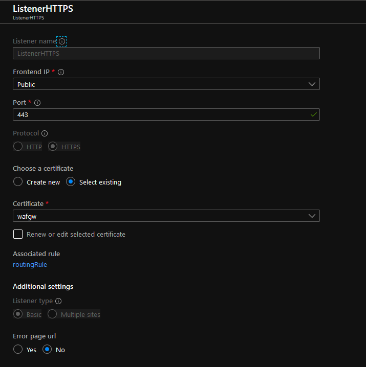Image resolution: width=366 pixels, height=367 pixels.
Task: Choose the Basic listener type
Action: 18,314
